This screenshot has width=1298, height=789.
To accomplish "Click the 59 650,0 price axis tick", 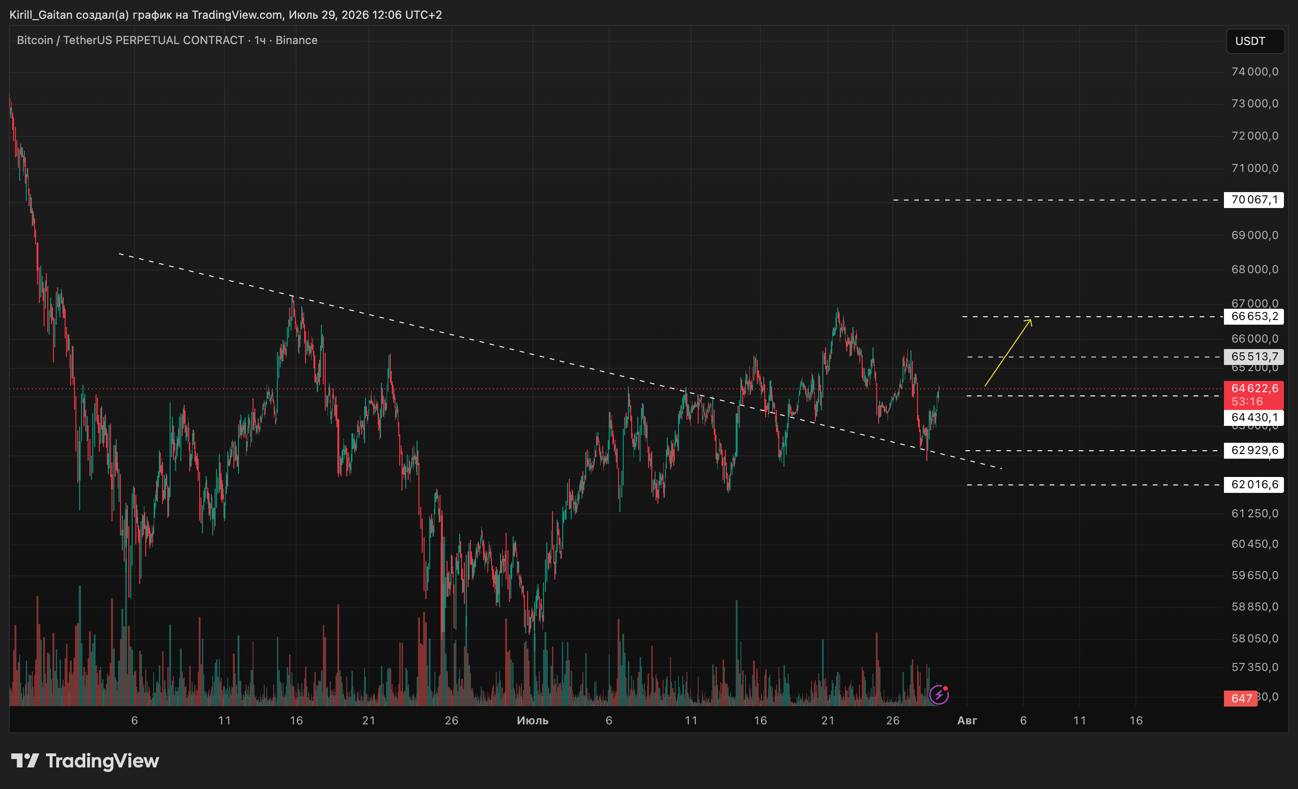I will (1254, 575).
